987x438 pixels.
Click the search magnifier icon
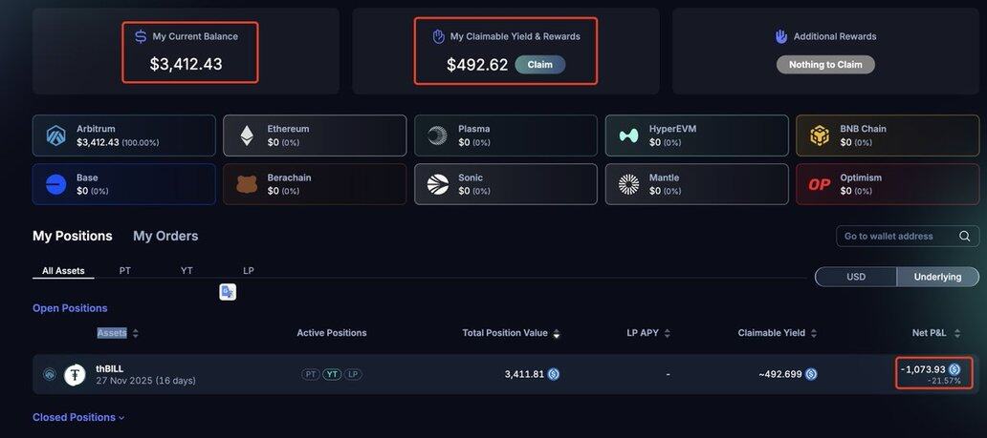(x=965, y=237)
